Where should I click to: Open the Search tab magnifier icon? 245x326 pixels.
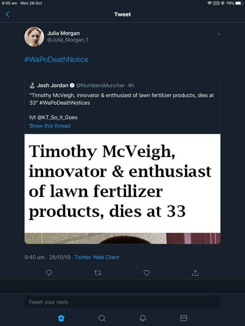[102, 318]
